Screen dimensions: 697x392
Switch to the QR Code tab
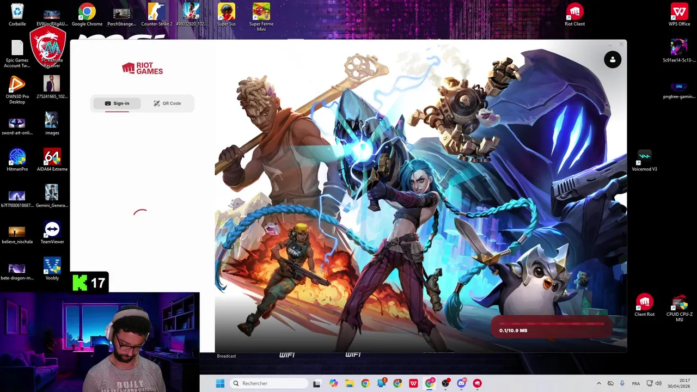[x=167, y=103]
